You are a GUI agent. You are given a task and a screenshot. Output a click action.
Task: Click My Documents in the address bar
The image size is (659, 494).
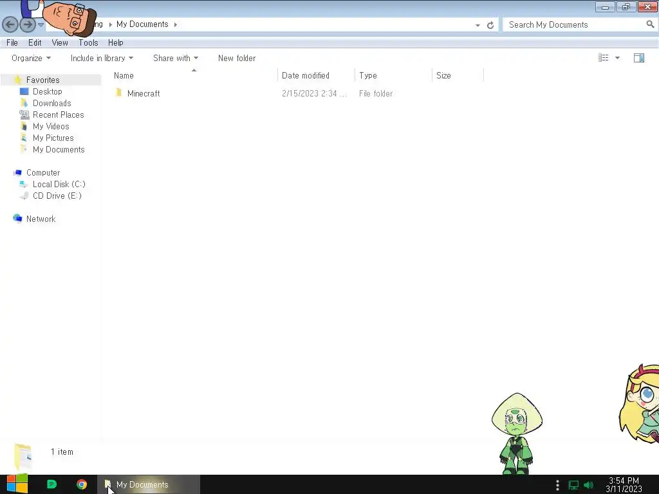(142, 24)
